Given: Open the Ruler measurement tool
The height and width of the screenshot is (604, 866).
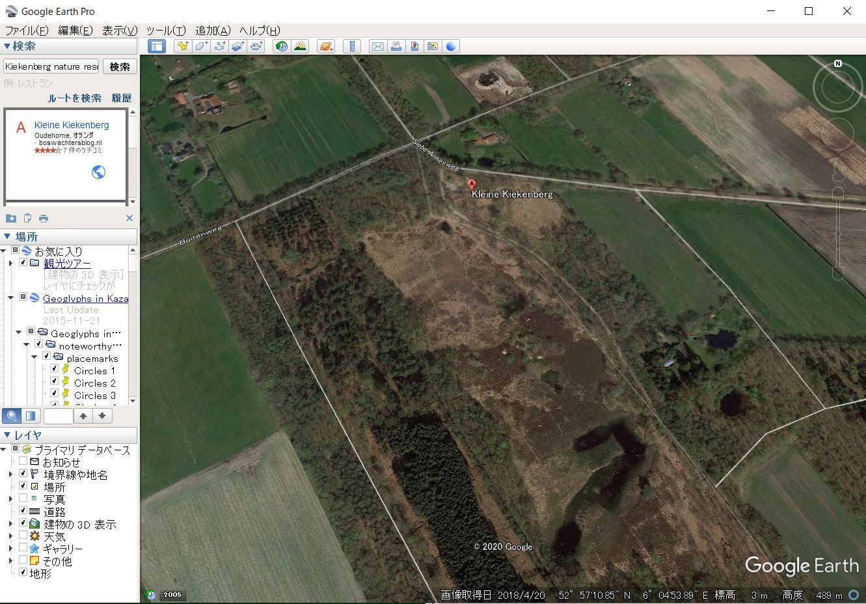Looking at the screenshot, I should 352,46.
